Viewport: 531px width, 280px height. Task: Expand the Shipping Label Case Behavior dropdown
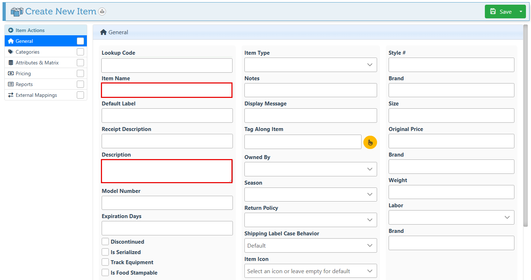coord(310,245)
